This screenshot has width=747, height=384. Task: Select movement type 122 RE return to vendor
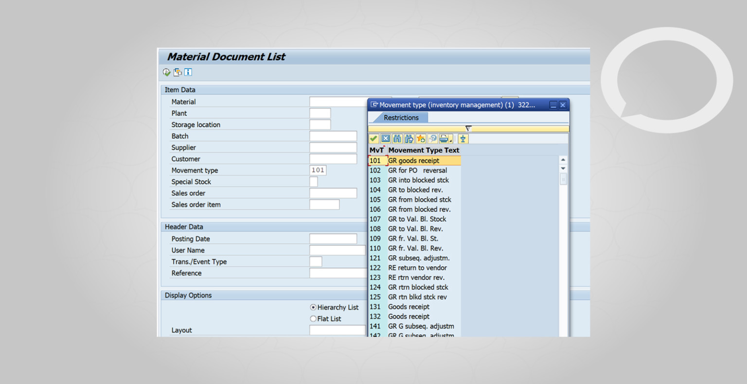pyautogui.click(x=417, y=267)
